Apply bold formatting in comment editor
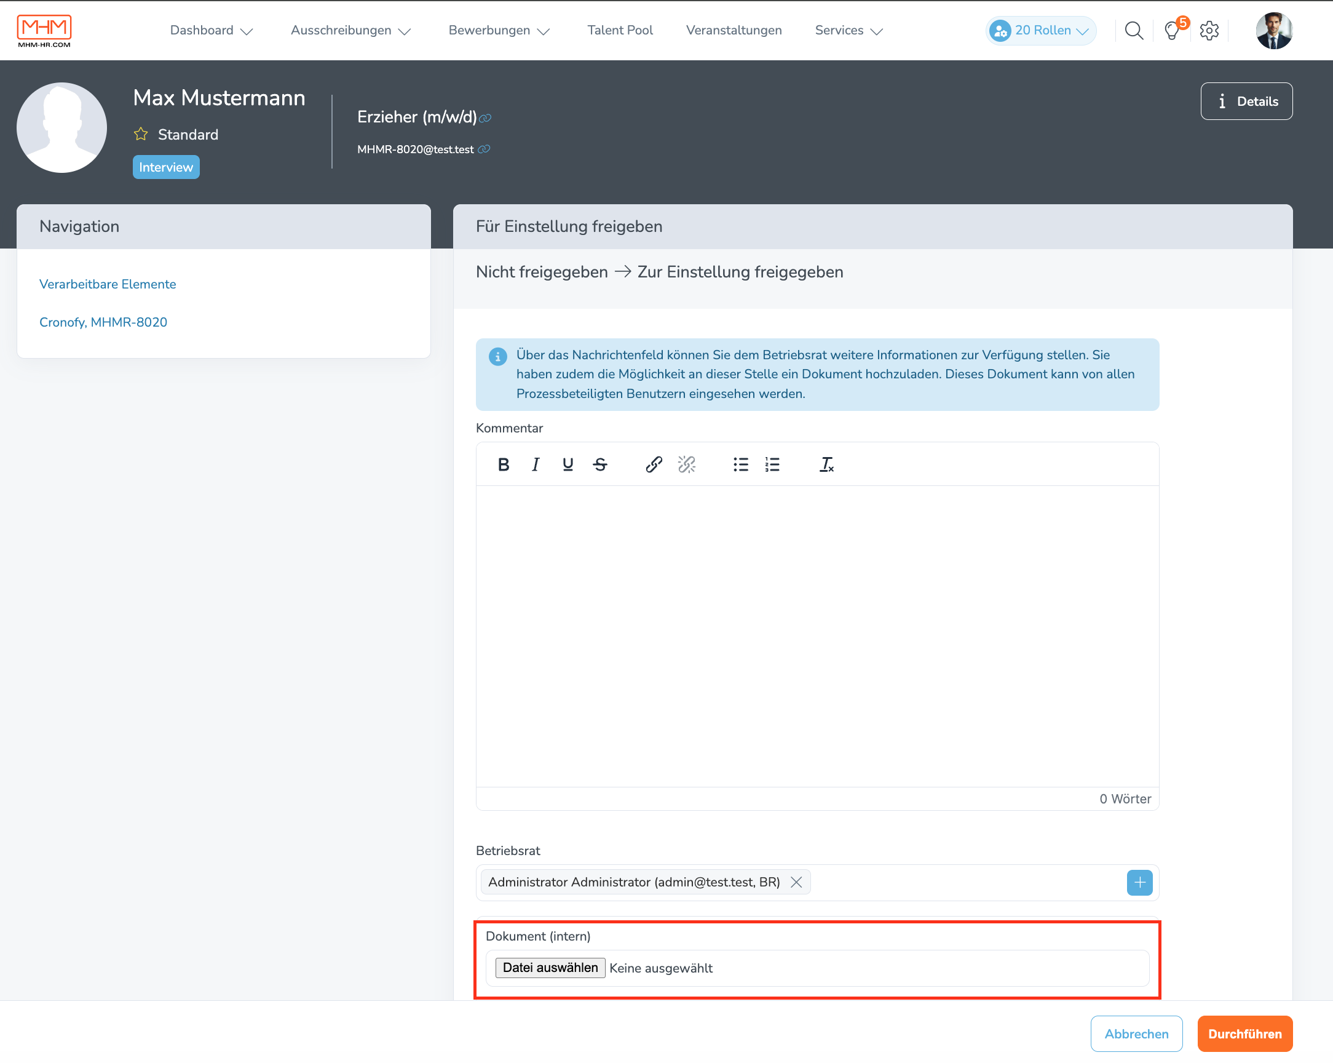This screenshot has height=1063, width=1333. 504,464
